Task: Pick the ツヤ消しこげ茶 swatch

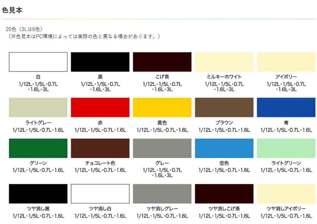Action: [224, 194]
